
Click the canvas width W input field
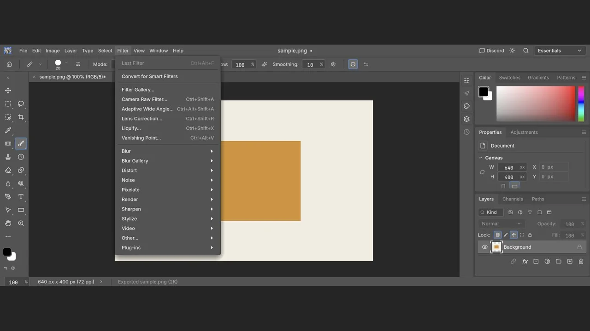(512, 167)
